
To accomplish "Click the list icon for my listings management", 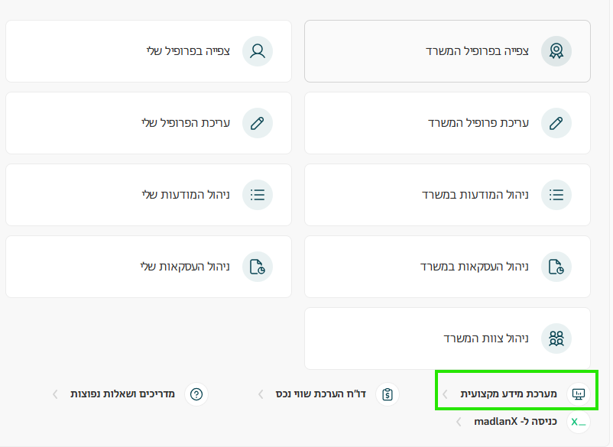I will 258,195.
